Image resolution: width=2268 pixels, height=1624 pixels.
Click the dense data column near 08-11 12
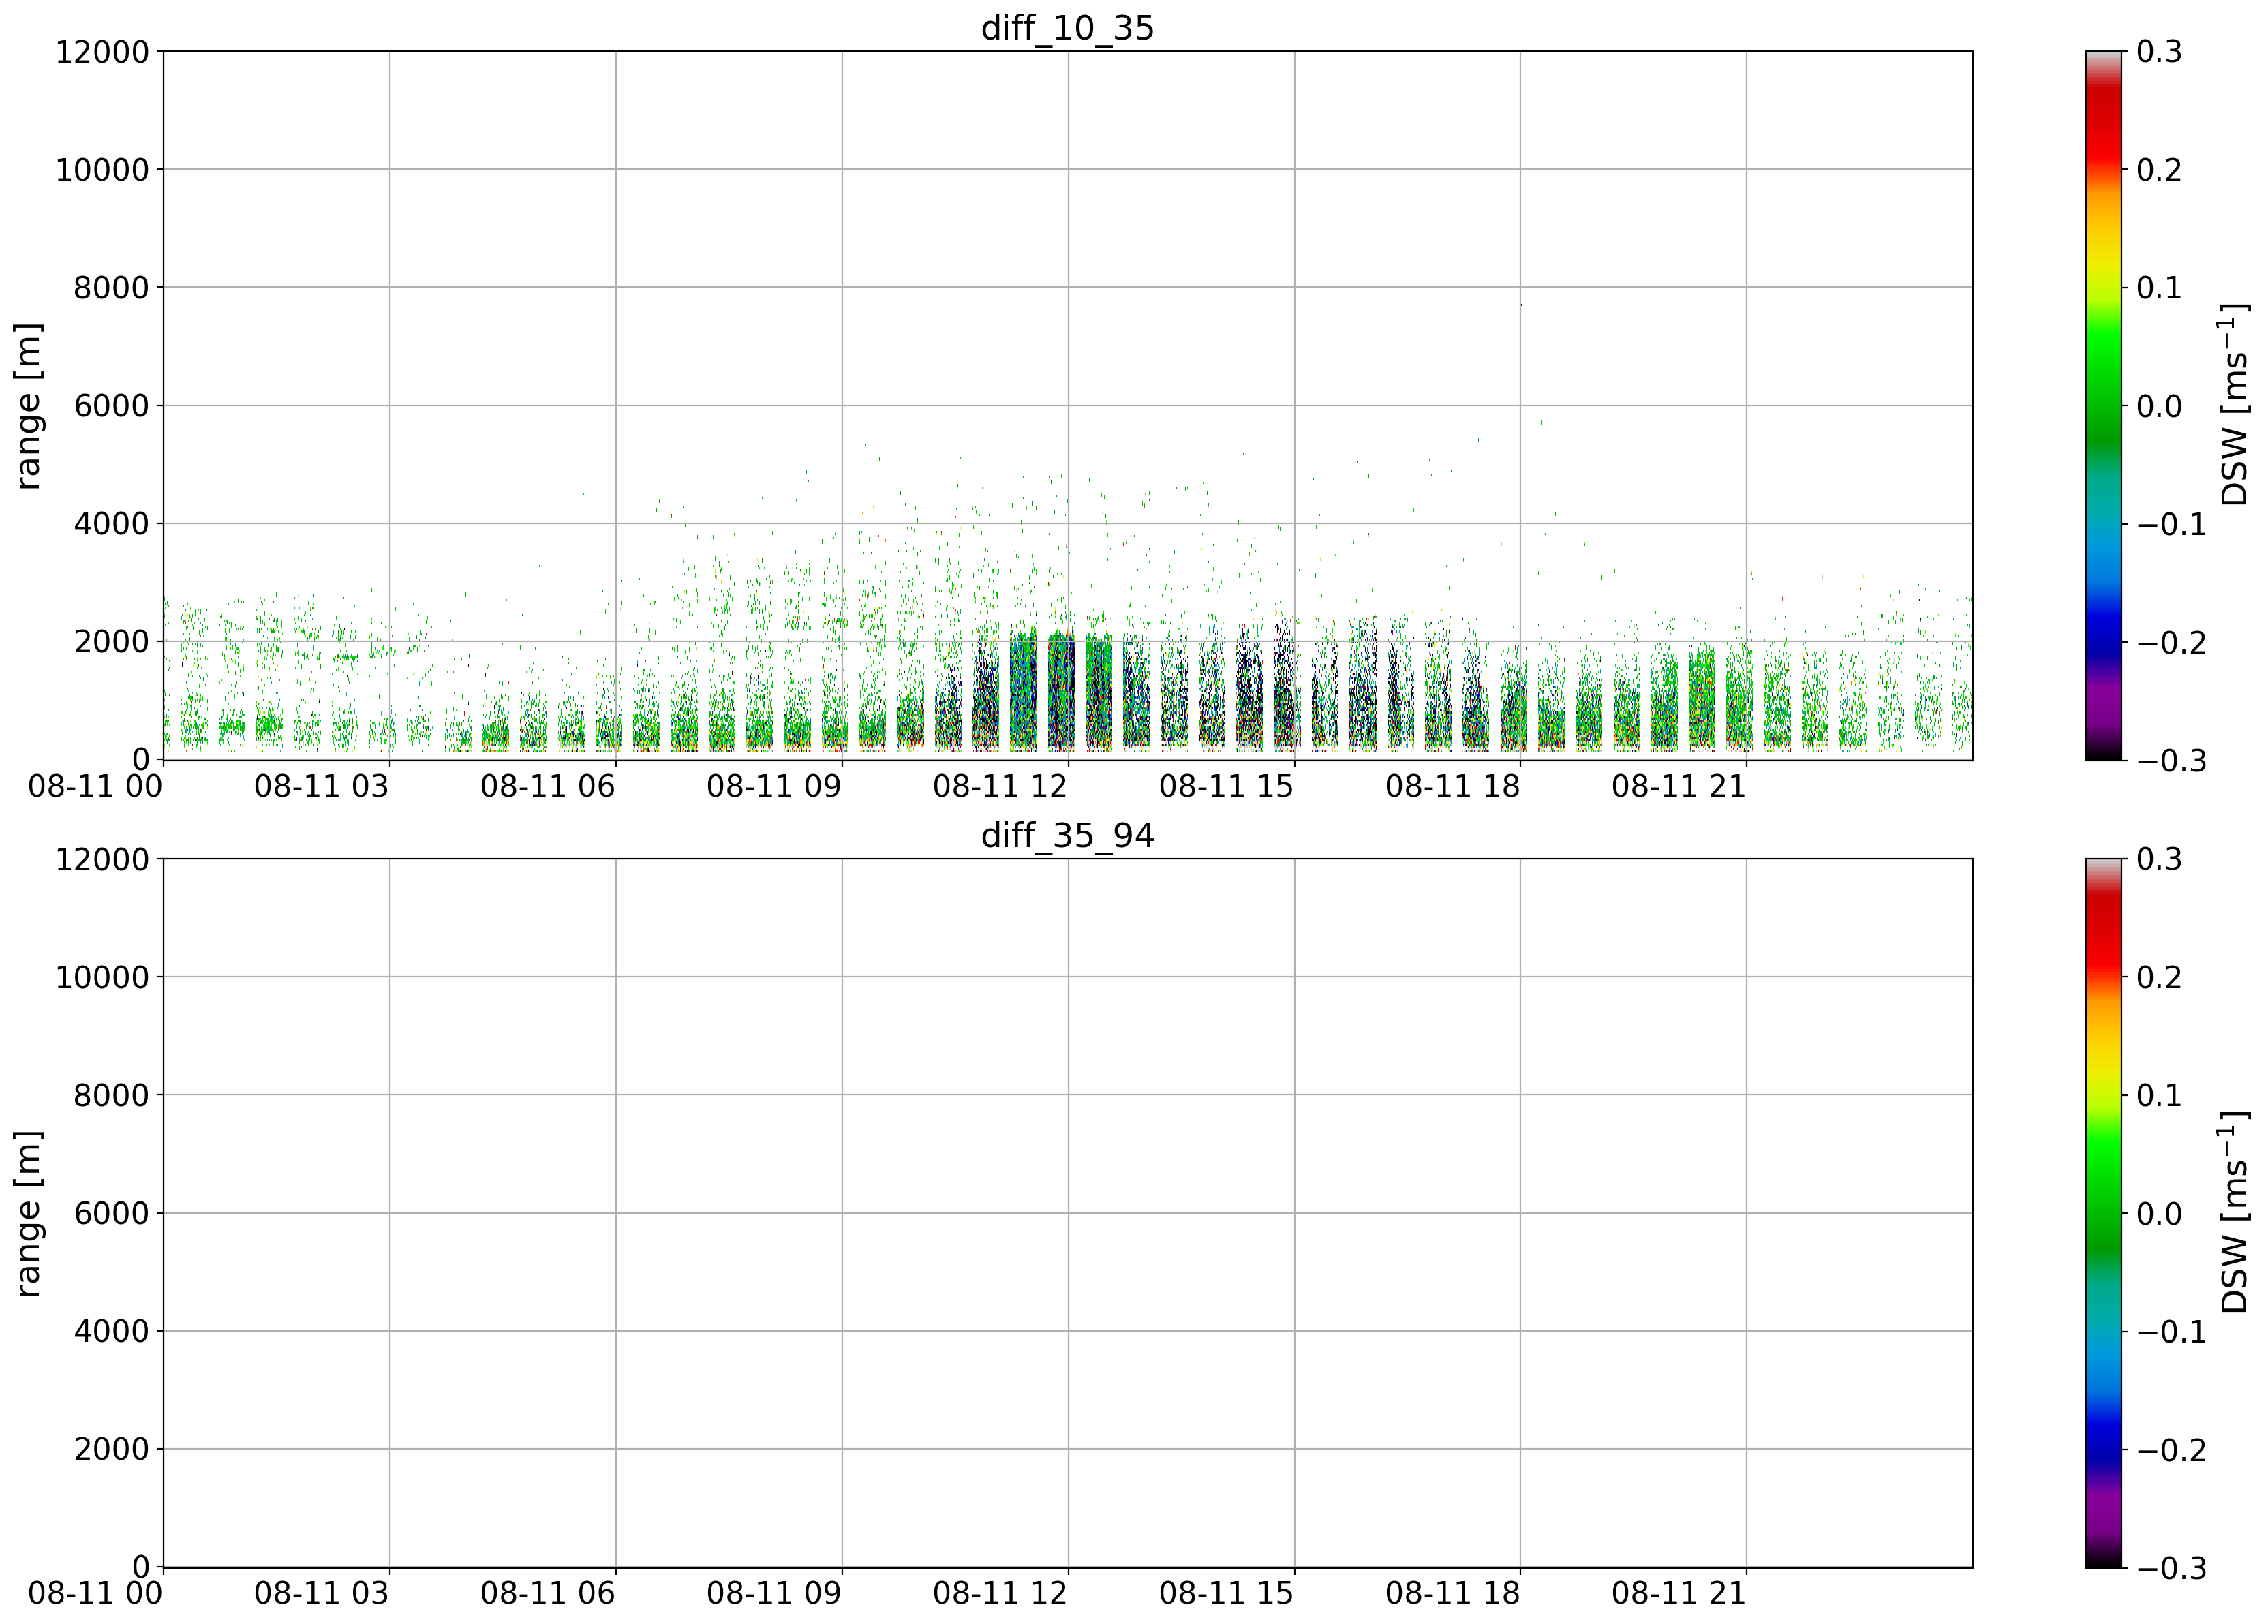(1060, 690)
